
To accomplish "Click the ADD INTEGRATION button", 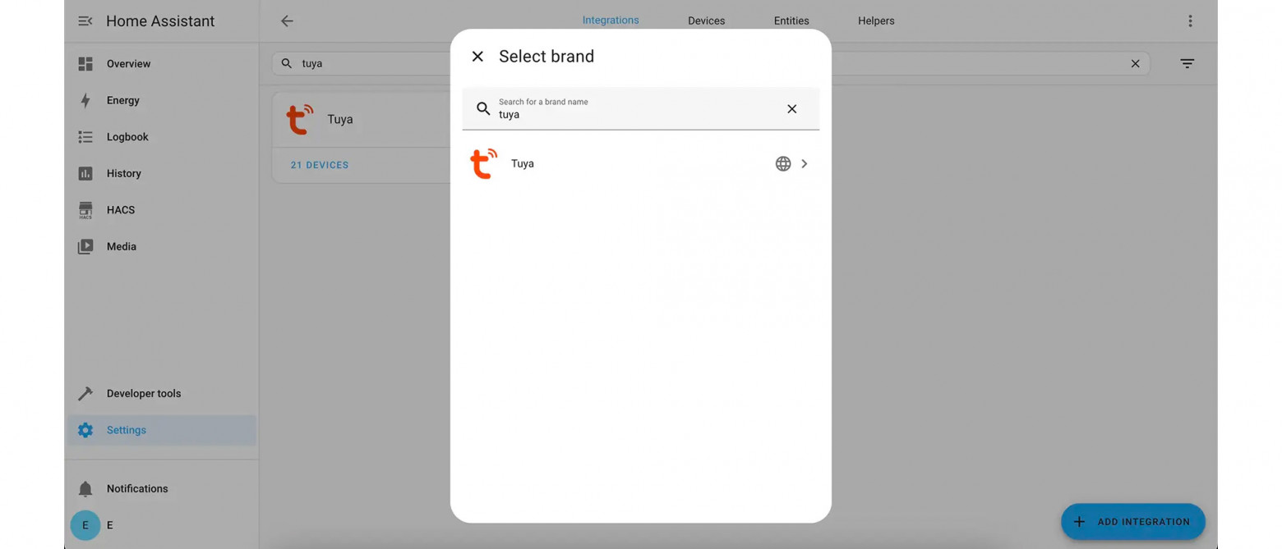I will point(1133,521).
